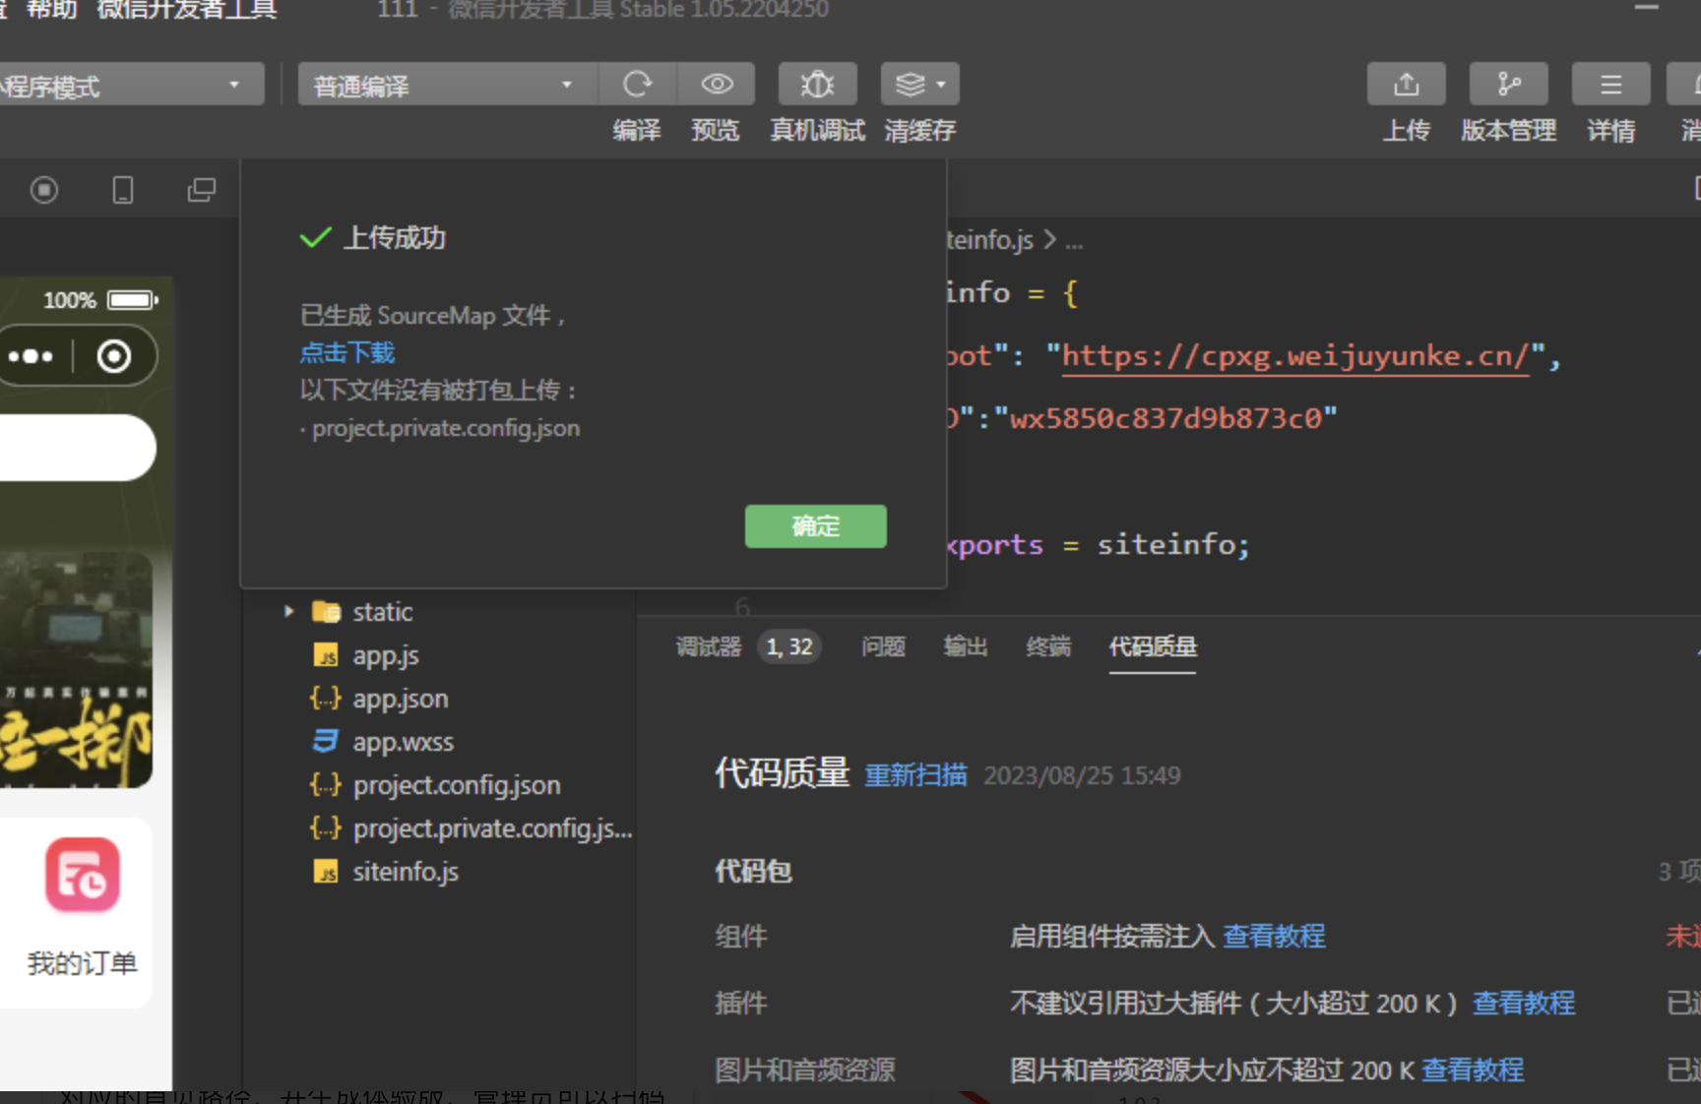Click the 上传 upload icon
Image resolution: width=1701 pixels, height=1104 pixels.
pos(1407,84)
